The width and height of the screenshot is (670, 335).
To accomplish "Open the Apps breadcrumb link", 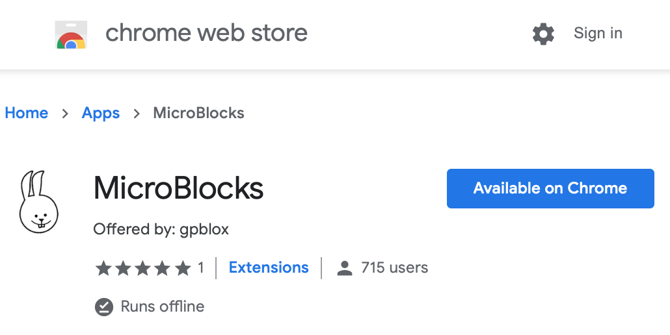I will point(100,114).
